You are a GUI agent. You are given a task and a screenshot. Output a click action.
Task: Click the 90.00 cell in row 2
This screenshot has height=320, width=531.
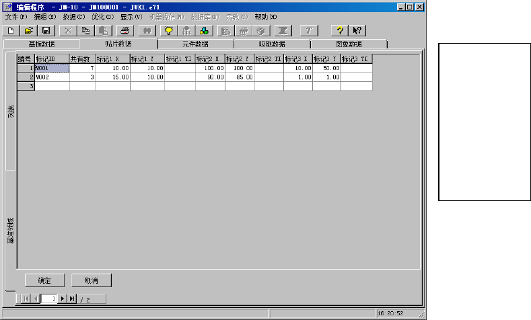coord(210,77)
